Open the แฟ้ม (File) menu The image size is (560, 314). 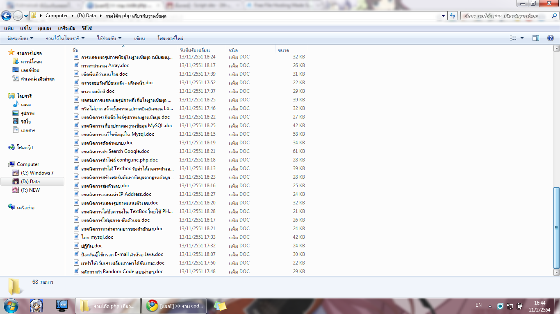tap(9, 28)
